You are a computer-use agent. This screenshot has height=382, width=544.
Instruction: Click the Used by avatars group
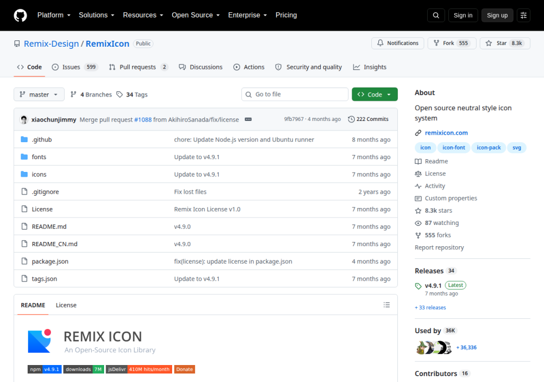(434, 348)
